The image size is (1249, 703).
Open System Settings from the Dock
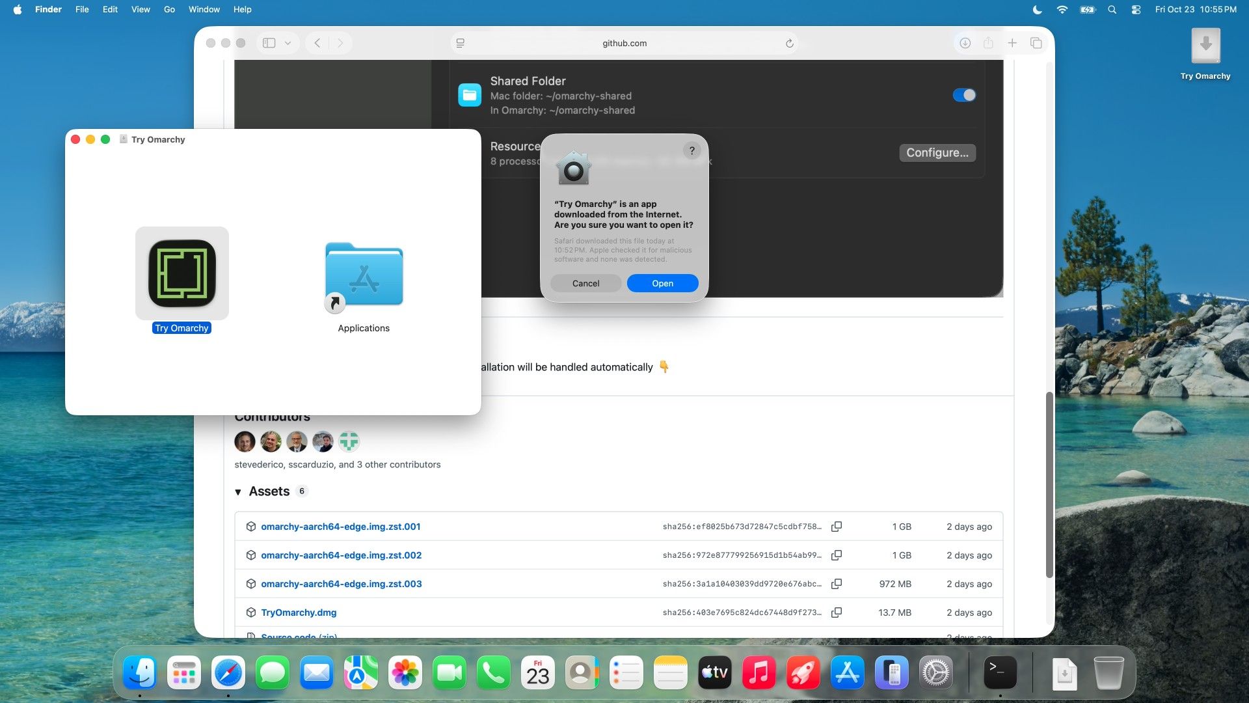pyautogui.click(x=935, y=672)
